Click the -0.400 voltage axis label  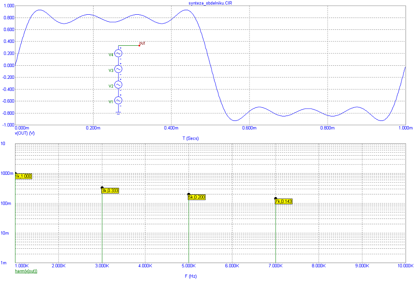[8, 89]
